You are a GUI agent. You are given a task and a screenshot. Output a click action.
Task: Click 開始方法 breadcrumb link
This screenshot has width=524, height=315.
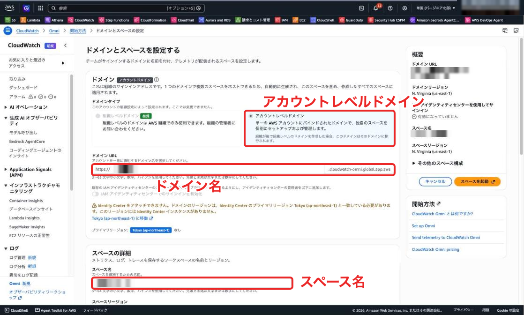(x=78, y=31)
